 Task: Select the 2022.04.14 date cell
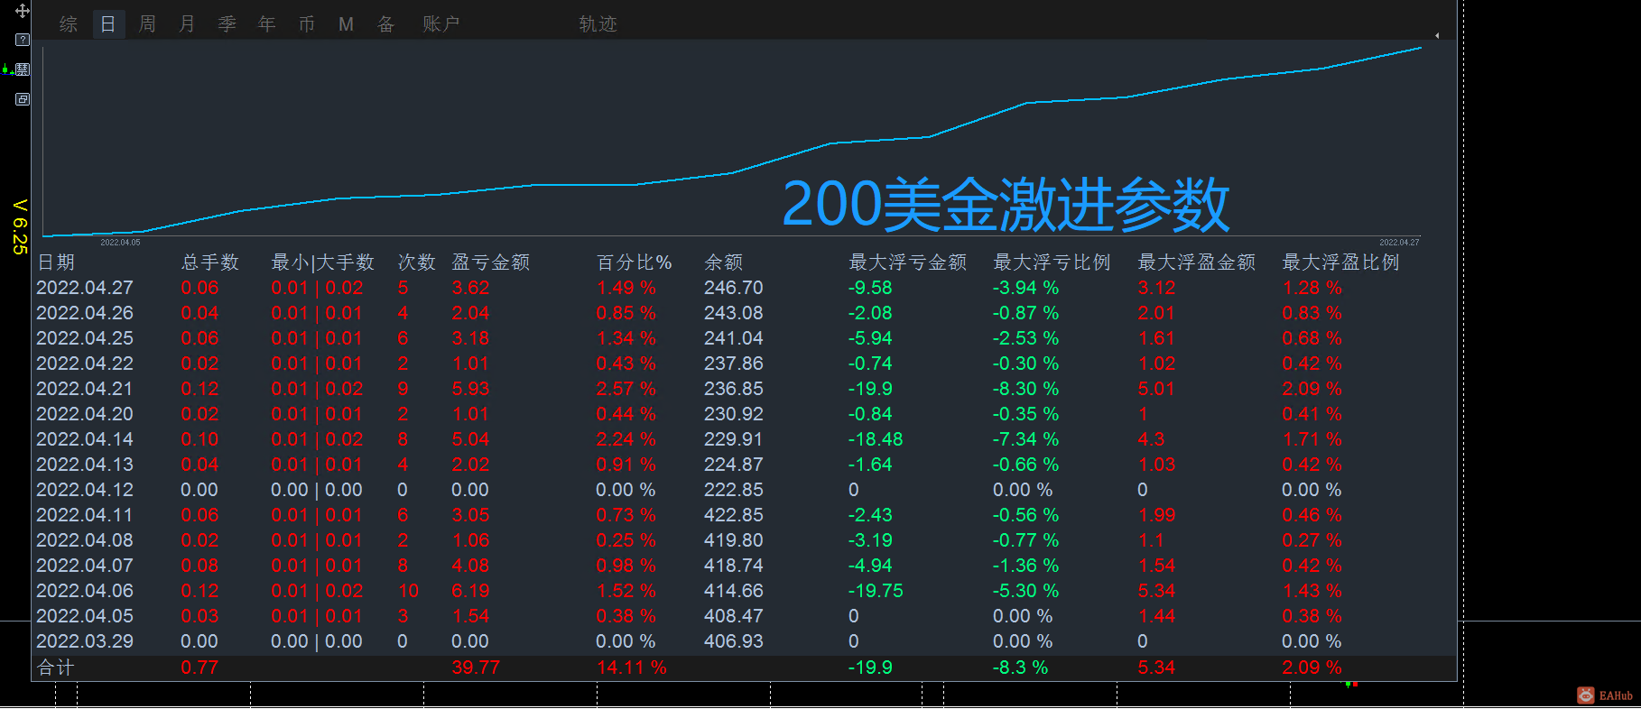[x=85, y=439]
